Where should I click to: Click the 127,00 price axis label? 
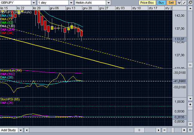pos(179,55)
